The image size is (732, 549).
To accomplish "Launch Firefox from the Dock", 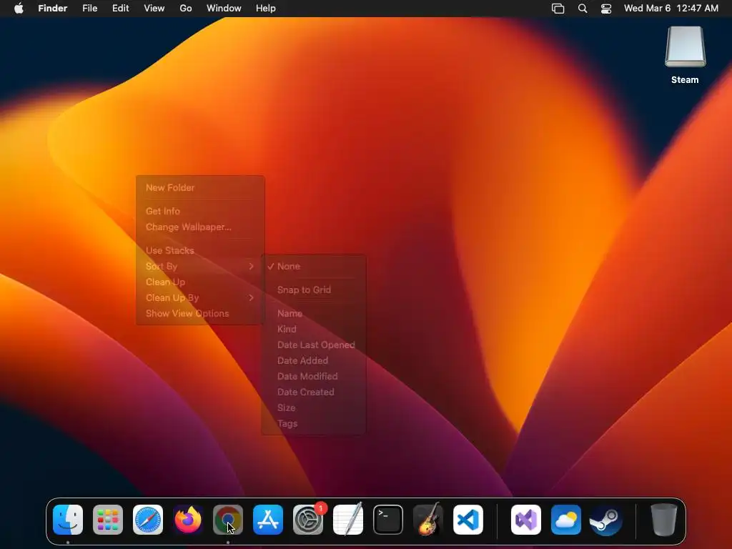I will [188, 520].
